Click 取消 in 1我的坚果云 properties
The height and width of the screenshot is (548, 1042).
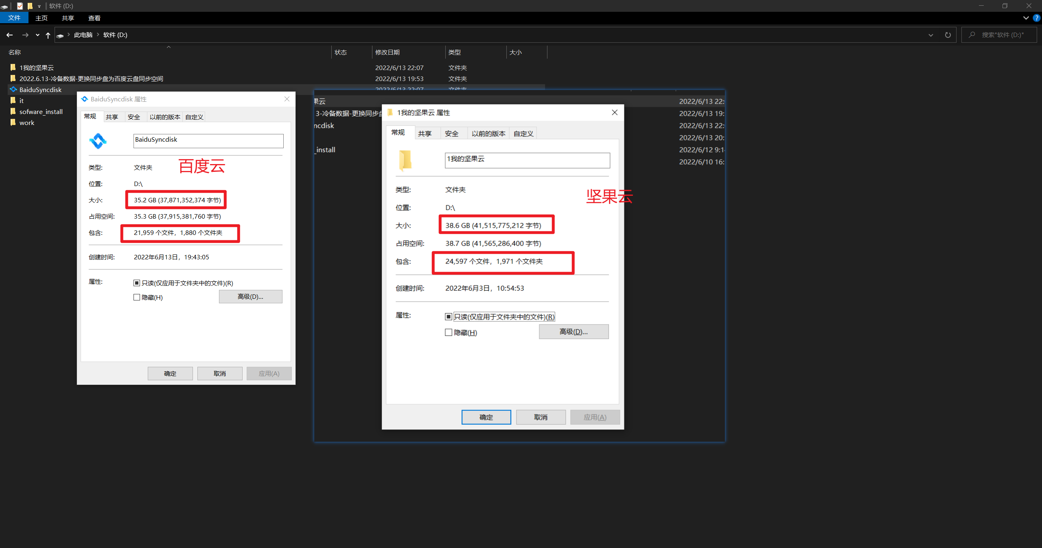pos(541,417)
